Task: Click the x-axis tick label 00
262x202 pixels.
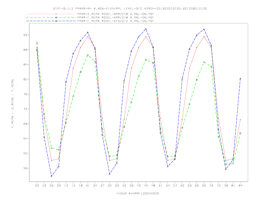Action: tap(37, 185)
